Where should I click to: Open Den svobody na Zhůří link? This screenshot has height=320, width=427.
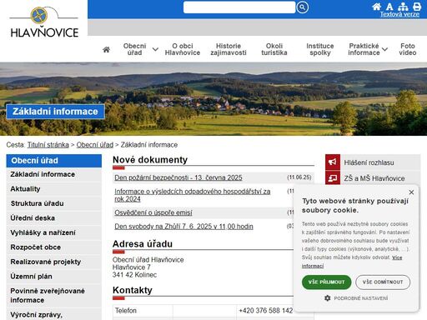click(183, 227)
